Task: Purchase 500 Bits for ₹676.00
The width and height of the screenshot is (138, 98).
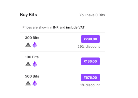Action: click(x=90, y=77)
